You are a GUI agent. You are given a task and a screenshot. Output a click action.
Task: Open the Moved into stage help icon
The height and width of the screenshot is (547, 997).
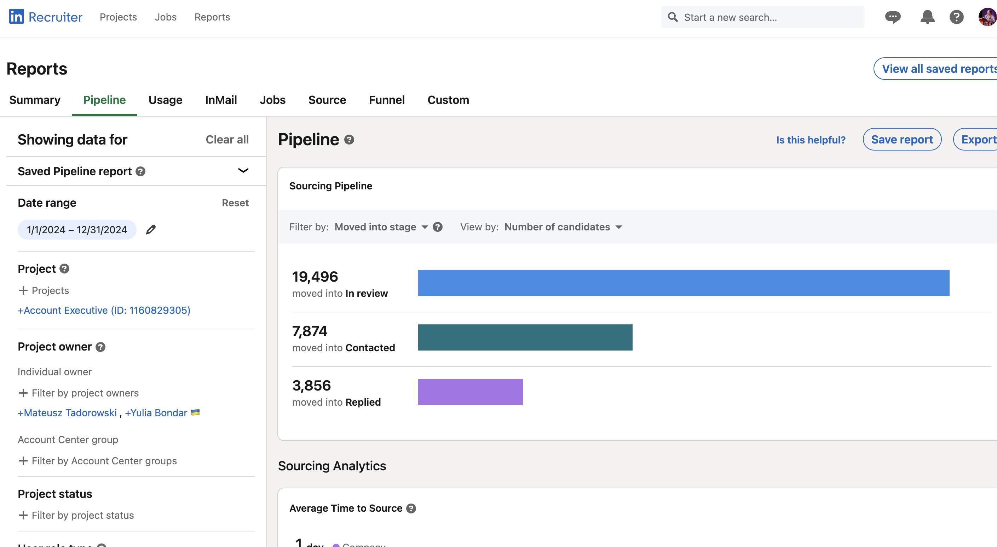[x=437, y=227]
